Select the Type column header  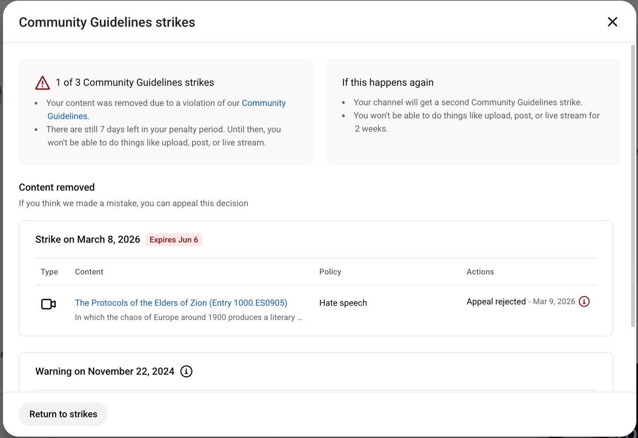coord(49,271)
